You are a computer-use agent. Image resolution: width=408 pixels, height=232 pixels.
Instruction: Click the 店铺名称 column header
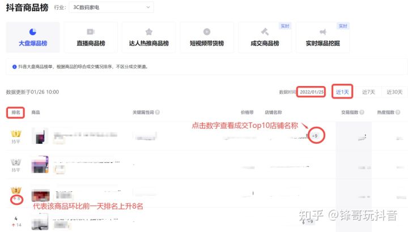coord(273,112)
